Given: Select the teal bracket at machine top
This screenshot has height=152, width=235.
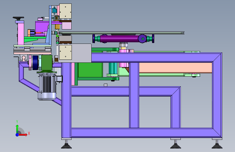Looking at the screenshot, I should (x=54, y=10).
